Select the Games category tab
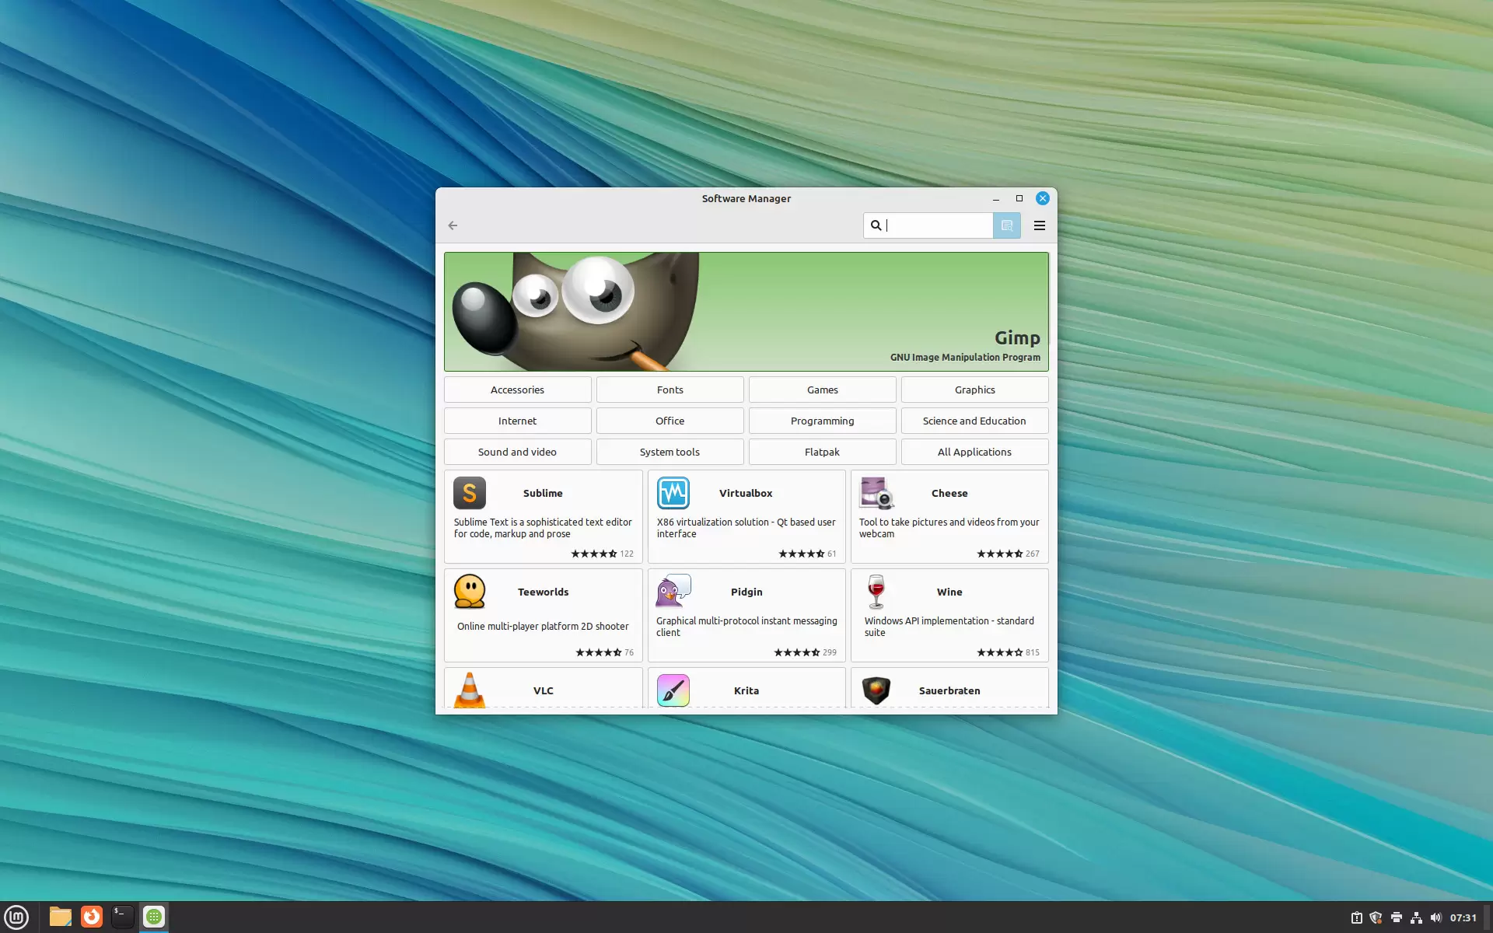 822,389
